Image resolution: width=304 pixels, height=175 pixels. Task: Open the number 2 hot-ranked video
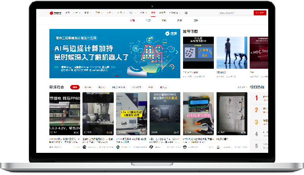[x=261, y=110]
